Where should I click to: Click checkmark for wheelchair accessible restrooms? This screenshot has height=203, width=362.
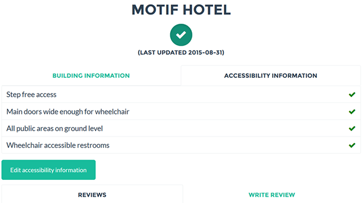click(x=352, y=145)
